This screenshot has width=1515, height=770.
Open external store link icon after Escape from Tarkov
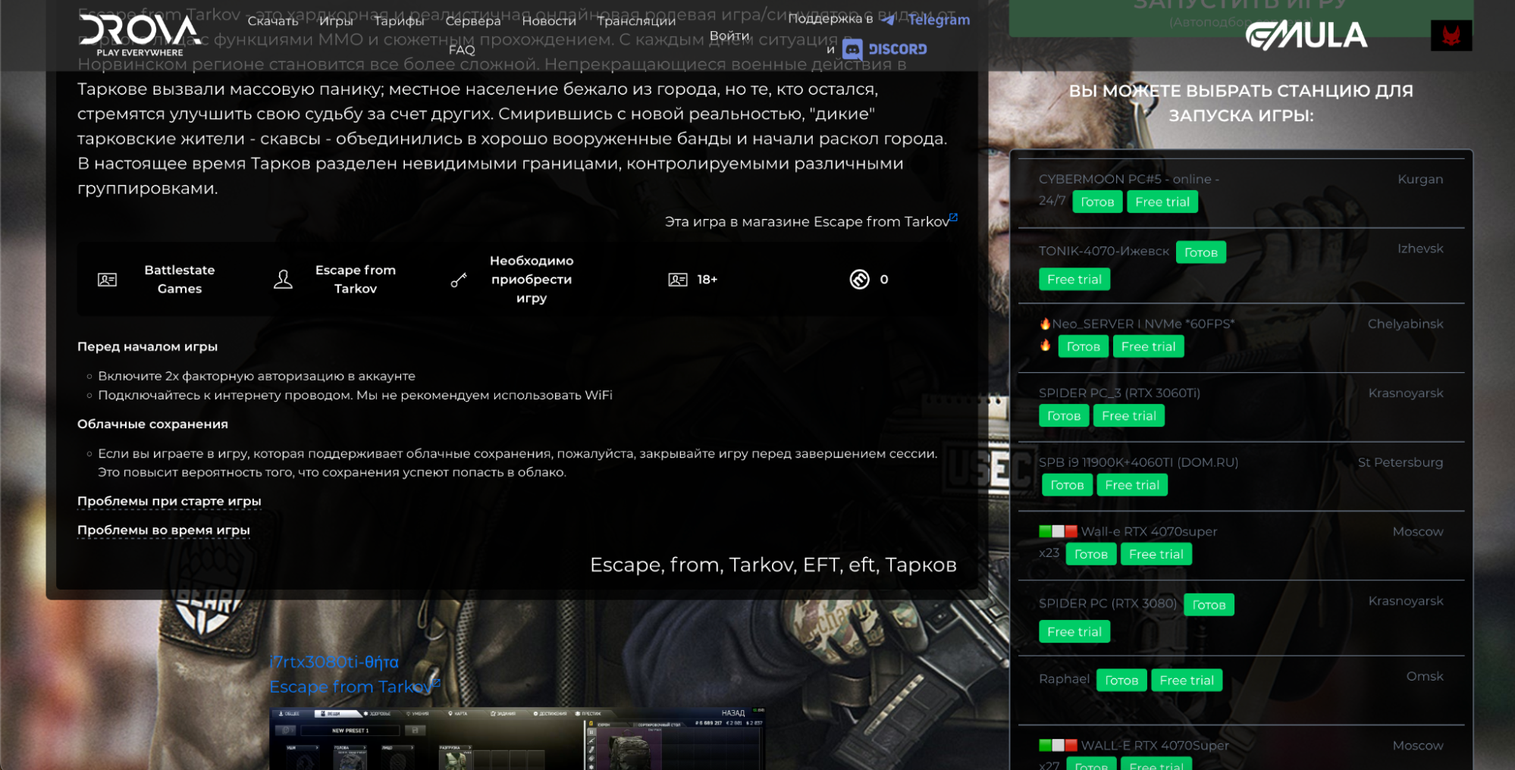pyautogui.click(x=953, y=218)
